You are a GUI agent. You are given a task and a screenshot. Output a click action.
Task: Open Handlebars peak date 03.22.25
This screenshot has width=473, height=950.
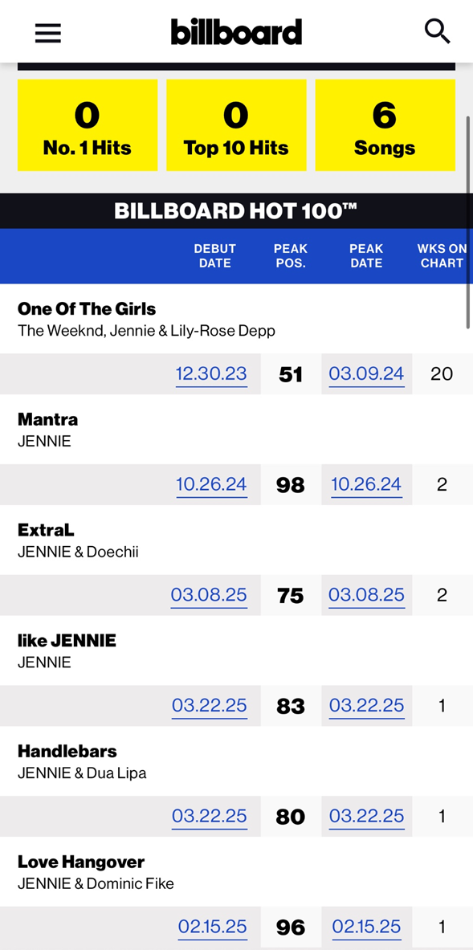366,816
